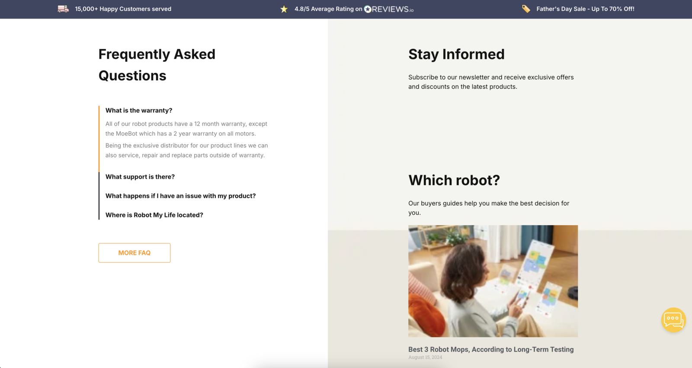The width and height of the screenshot is (692, 368).
Task: Expand 'What support is there?' question
Action: pos(140,177)
